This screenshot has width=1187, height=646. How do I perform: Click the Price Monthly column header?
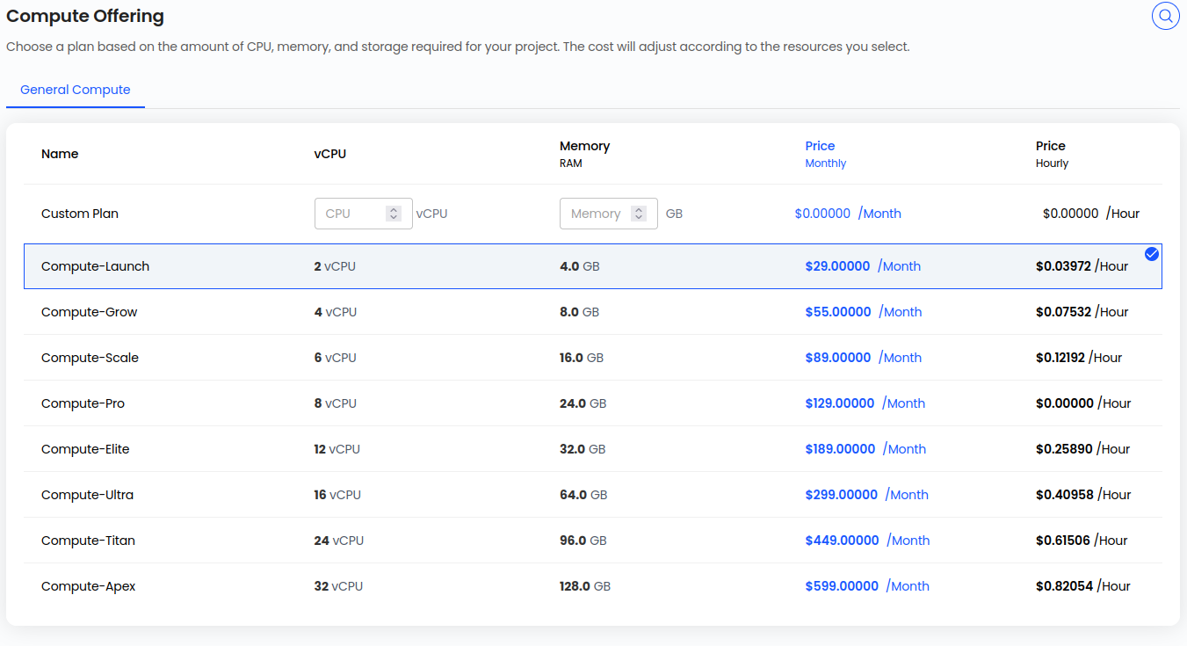point(826,154)
